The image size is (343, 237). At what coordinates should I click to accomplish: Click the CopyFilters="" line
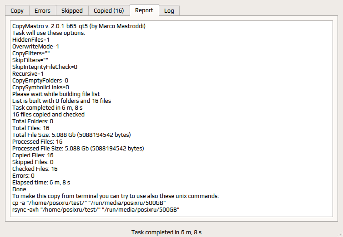point(31,53)
